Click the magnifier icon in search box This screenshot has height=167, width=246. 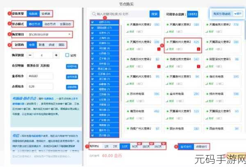[x=94, y=14]
